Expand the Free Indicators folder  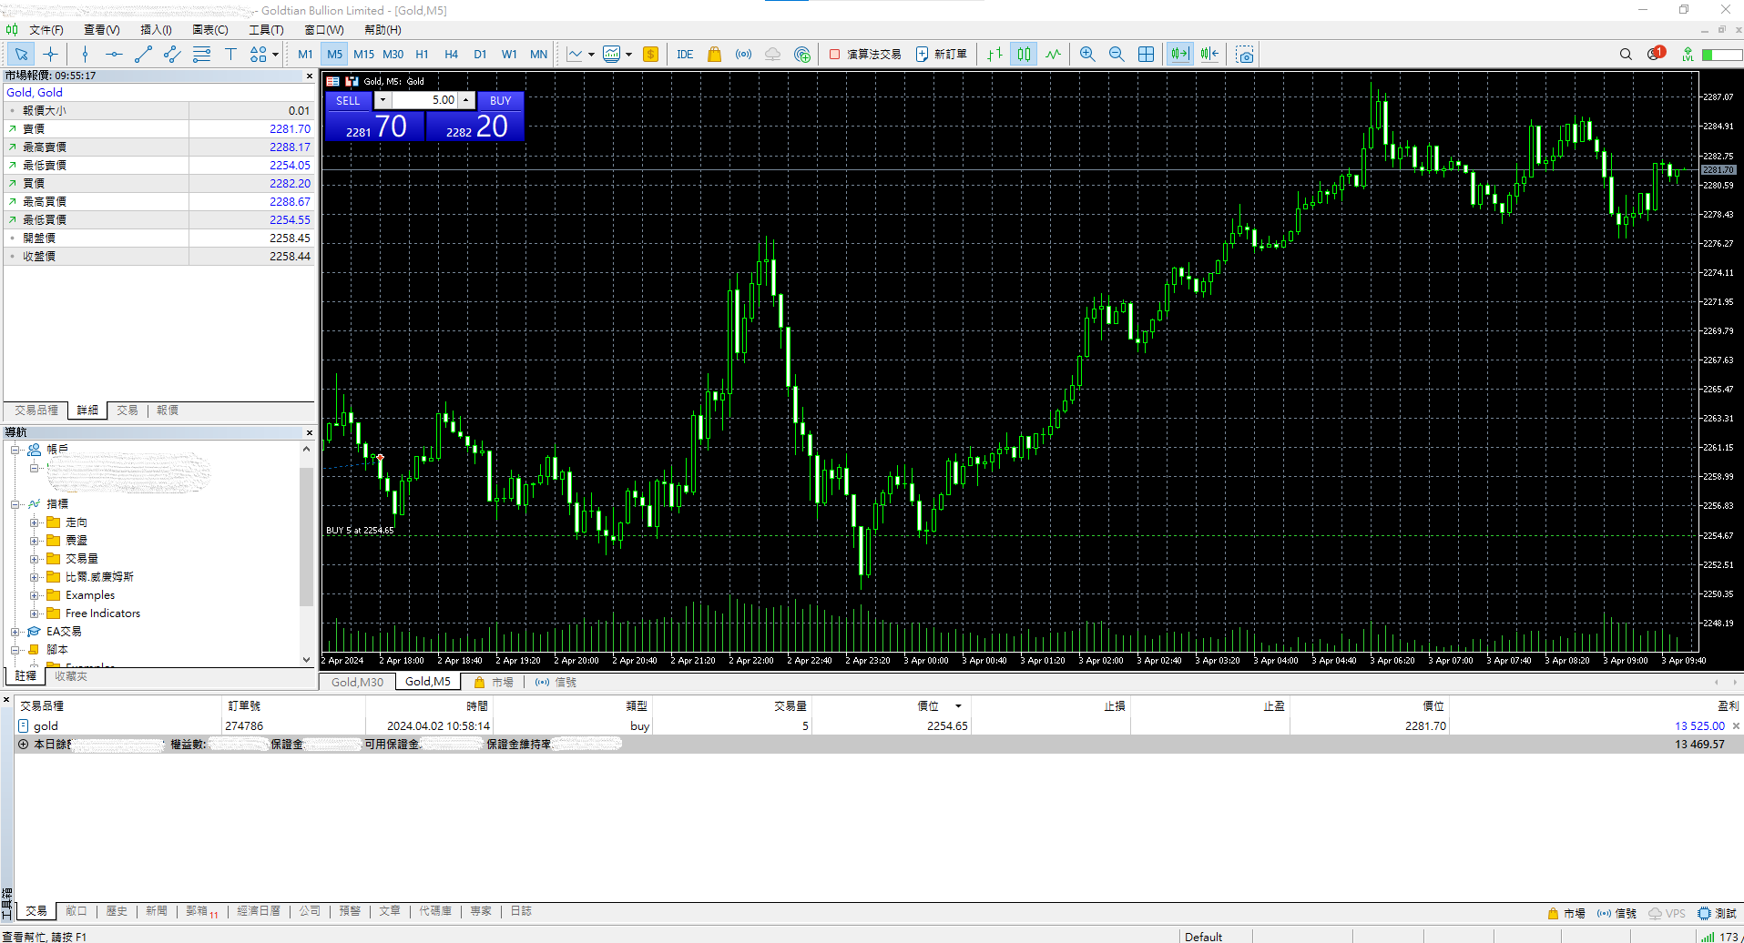click(x=34, y=613)
